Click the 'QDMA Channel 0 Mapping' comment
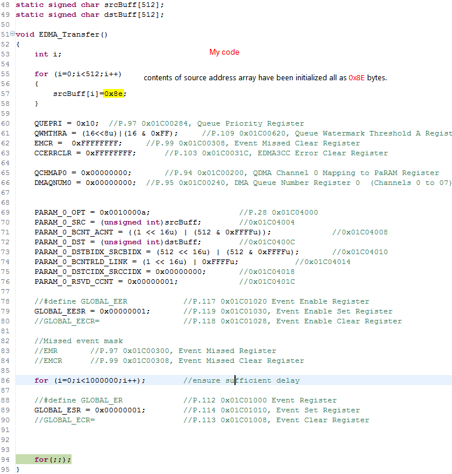The height and width of the screenshot is (474, 452). (x=304, y=173)
